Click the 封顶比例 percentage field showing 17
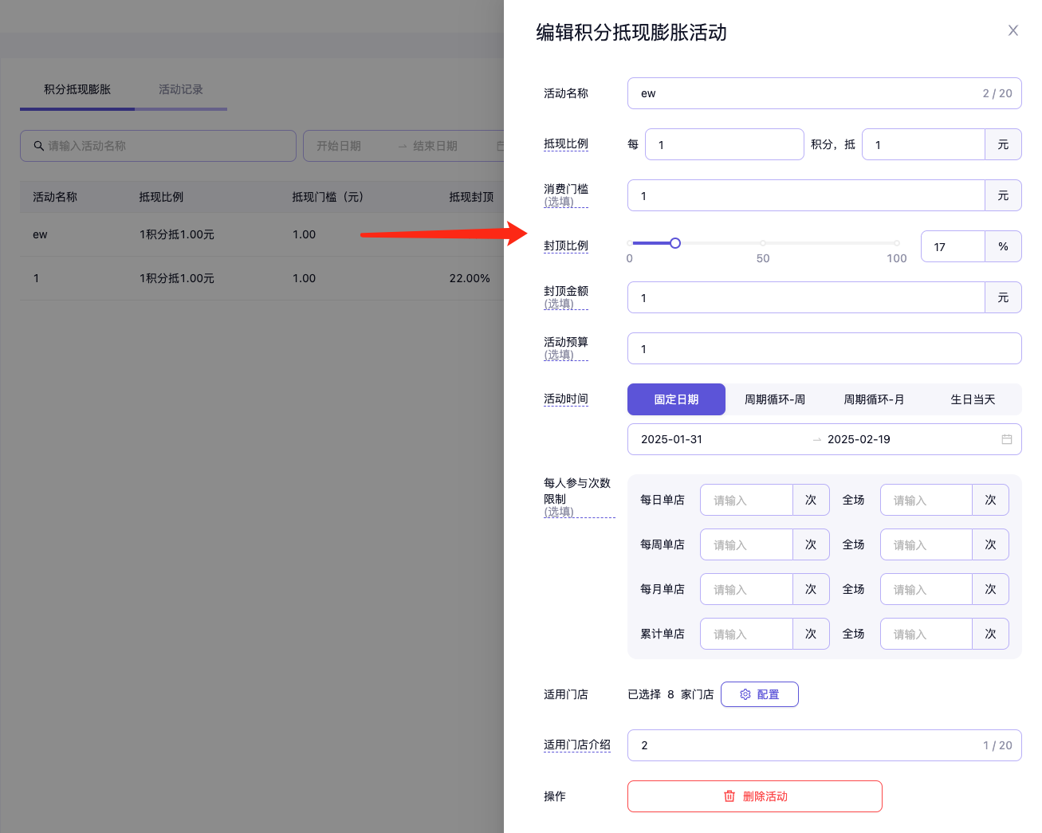The height and width of the screenshot is (833, 1042). [x=952, y=247]
